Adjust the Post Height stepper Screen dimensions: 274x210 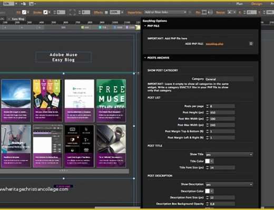(x=208, y=112)
